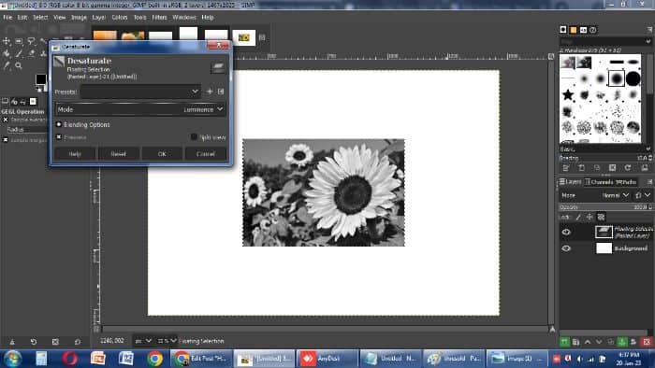This screenshot has width=655, height=368.
Task: Switch to the Paths tab
Action: (x=626, y=182)
